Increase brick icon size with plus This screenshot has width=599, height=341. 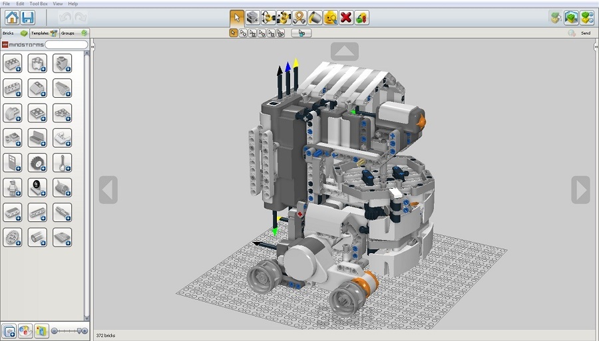pyautogui.click(x=85, y=331)
